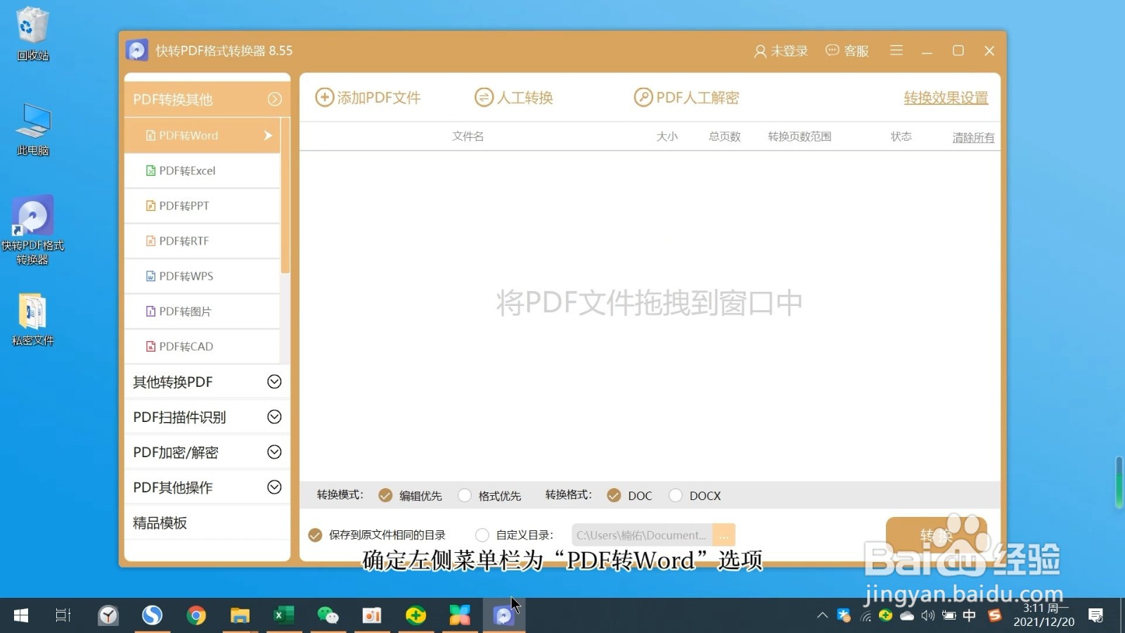Click the converter app logo in title bar
Screen dimensions: 1125x633
[x=137, y=51]
